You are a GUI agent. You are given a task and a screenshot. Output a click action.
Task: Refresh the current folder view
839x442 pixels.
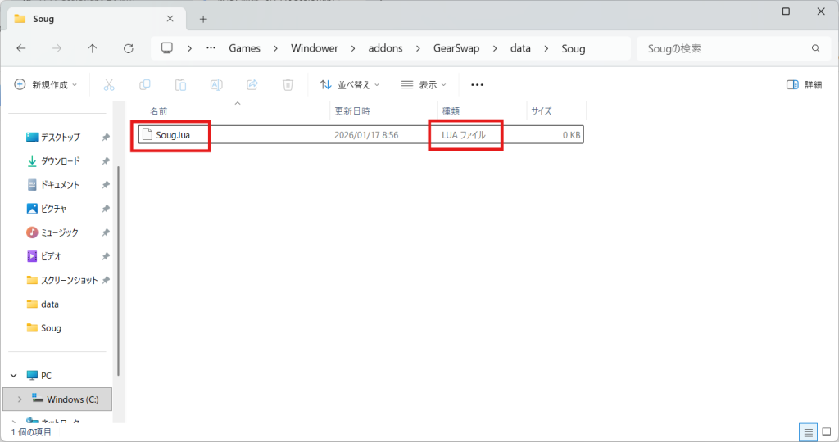[128, 48]
